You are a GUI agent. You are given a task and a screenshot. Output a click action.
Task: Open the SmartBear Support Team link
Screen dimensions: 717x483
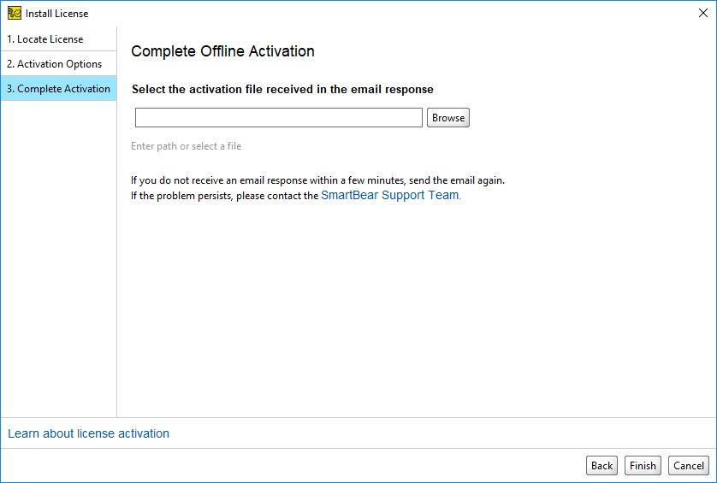391,195
